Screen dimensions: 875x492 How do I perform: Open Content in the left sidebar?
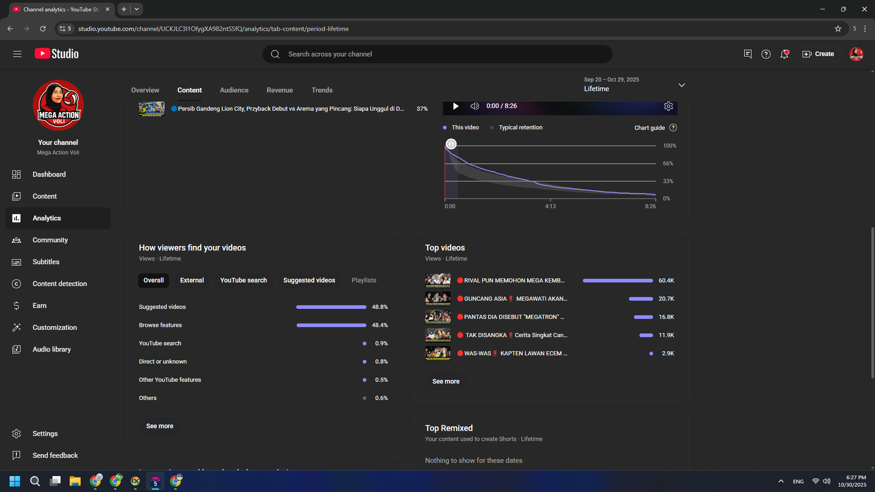pyautogui.click(x=58, y=196)
